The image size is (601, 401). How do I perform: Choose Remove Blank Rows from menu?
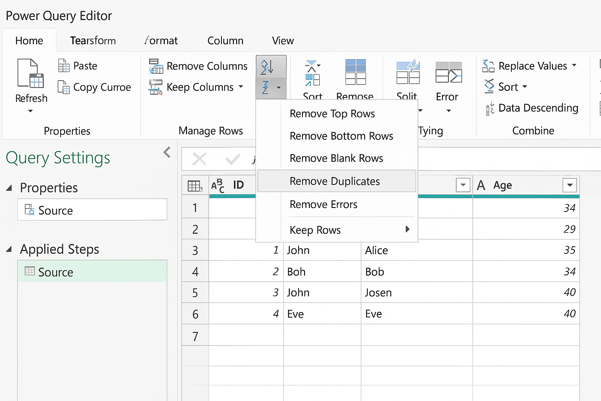[x=337, y=158]
